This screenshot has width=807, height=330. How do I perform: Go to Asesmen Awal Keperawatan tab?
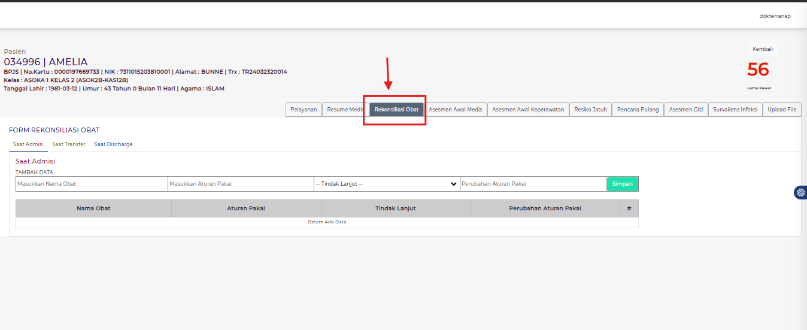pyautogui.click(x=528, y=110)
